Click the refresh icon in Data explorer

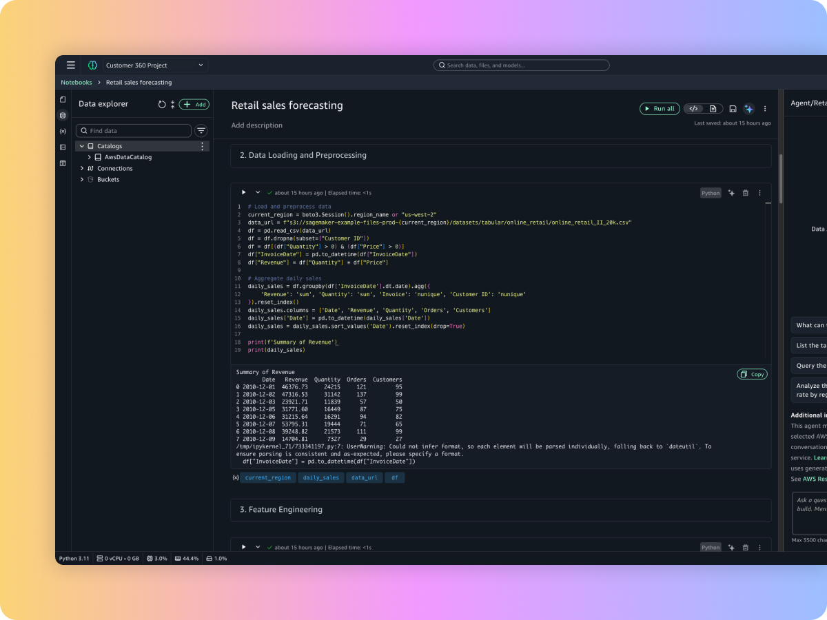click(x=162, y=104)
